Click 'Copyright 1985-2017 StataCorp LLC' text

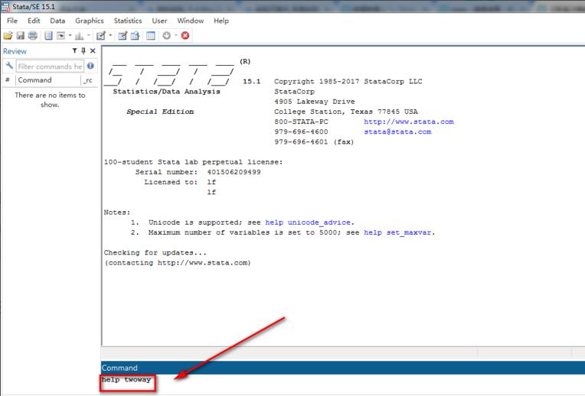(x=348, y=81)
